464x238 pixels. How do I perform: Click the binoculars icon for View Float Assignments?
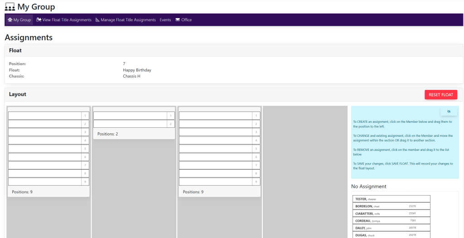point(39,20)
